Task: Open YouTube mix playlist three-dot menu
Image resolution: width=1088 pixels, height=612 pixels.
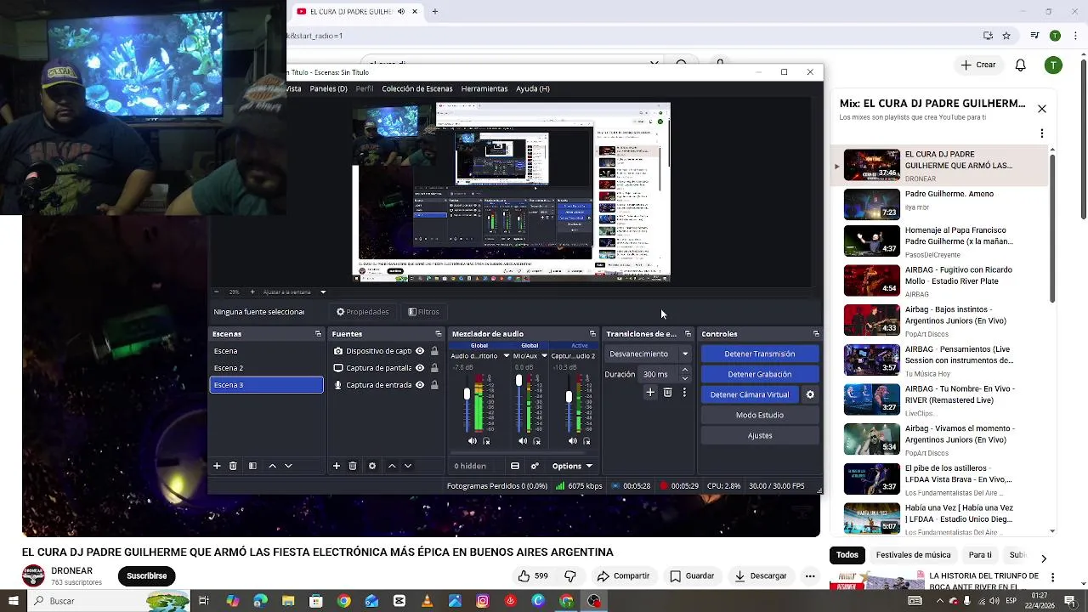Action: coord(1041,133)
